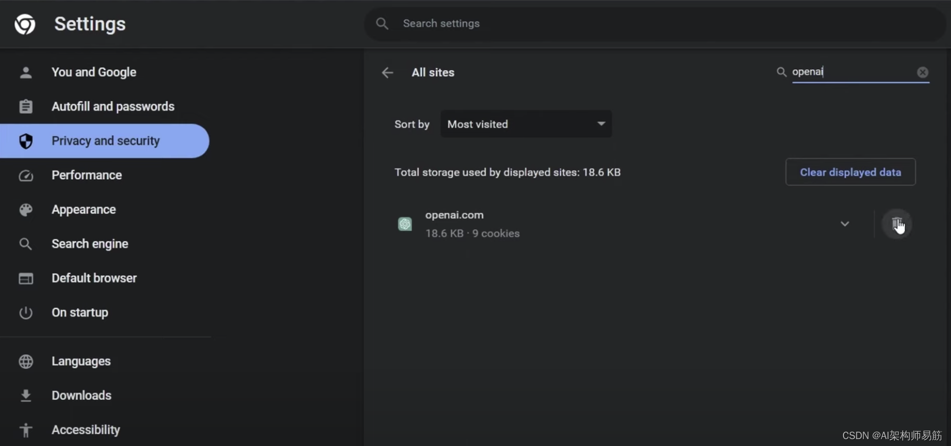Open Appearance settings

[84, 209]
